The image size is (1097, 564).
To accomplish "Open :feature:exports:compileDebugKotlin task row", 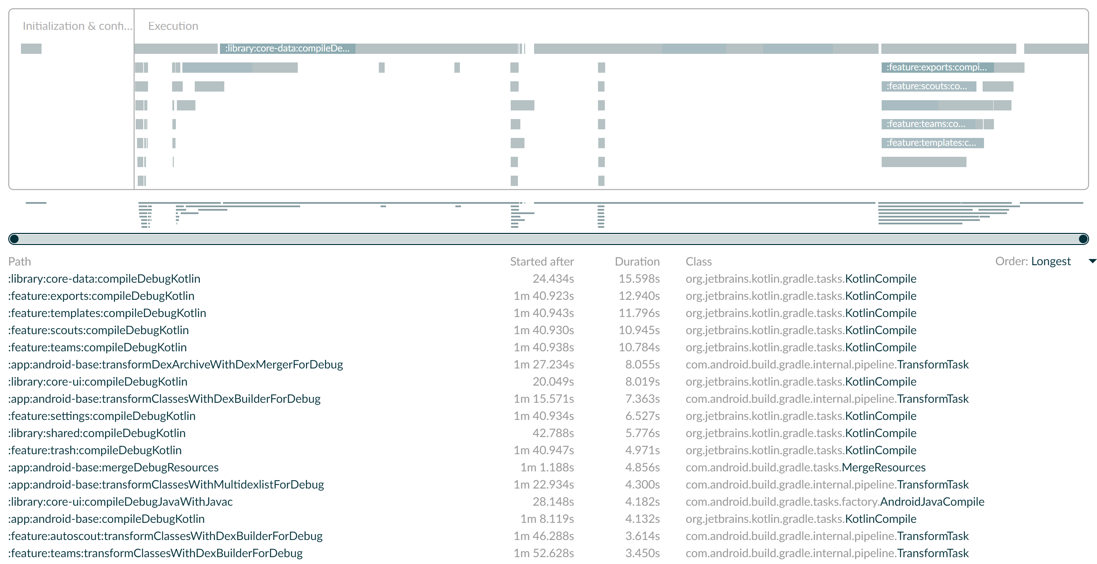I will pos(101,296).
